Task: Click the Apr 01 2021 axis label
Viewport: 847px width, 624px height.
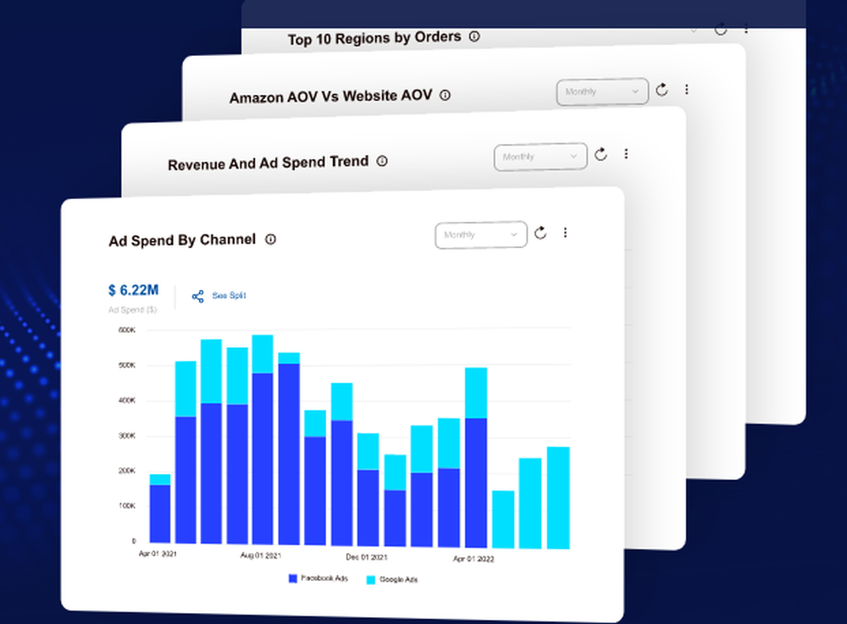Action: (158, 553)
